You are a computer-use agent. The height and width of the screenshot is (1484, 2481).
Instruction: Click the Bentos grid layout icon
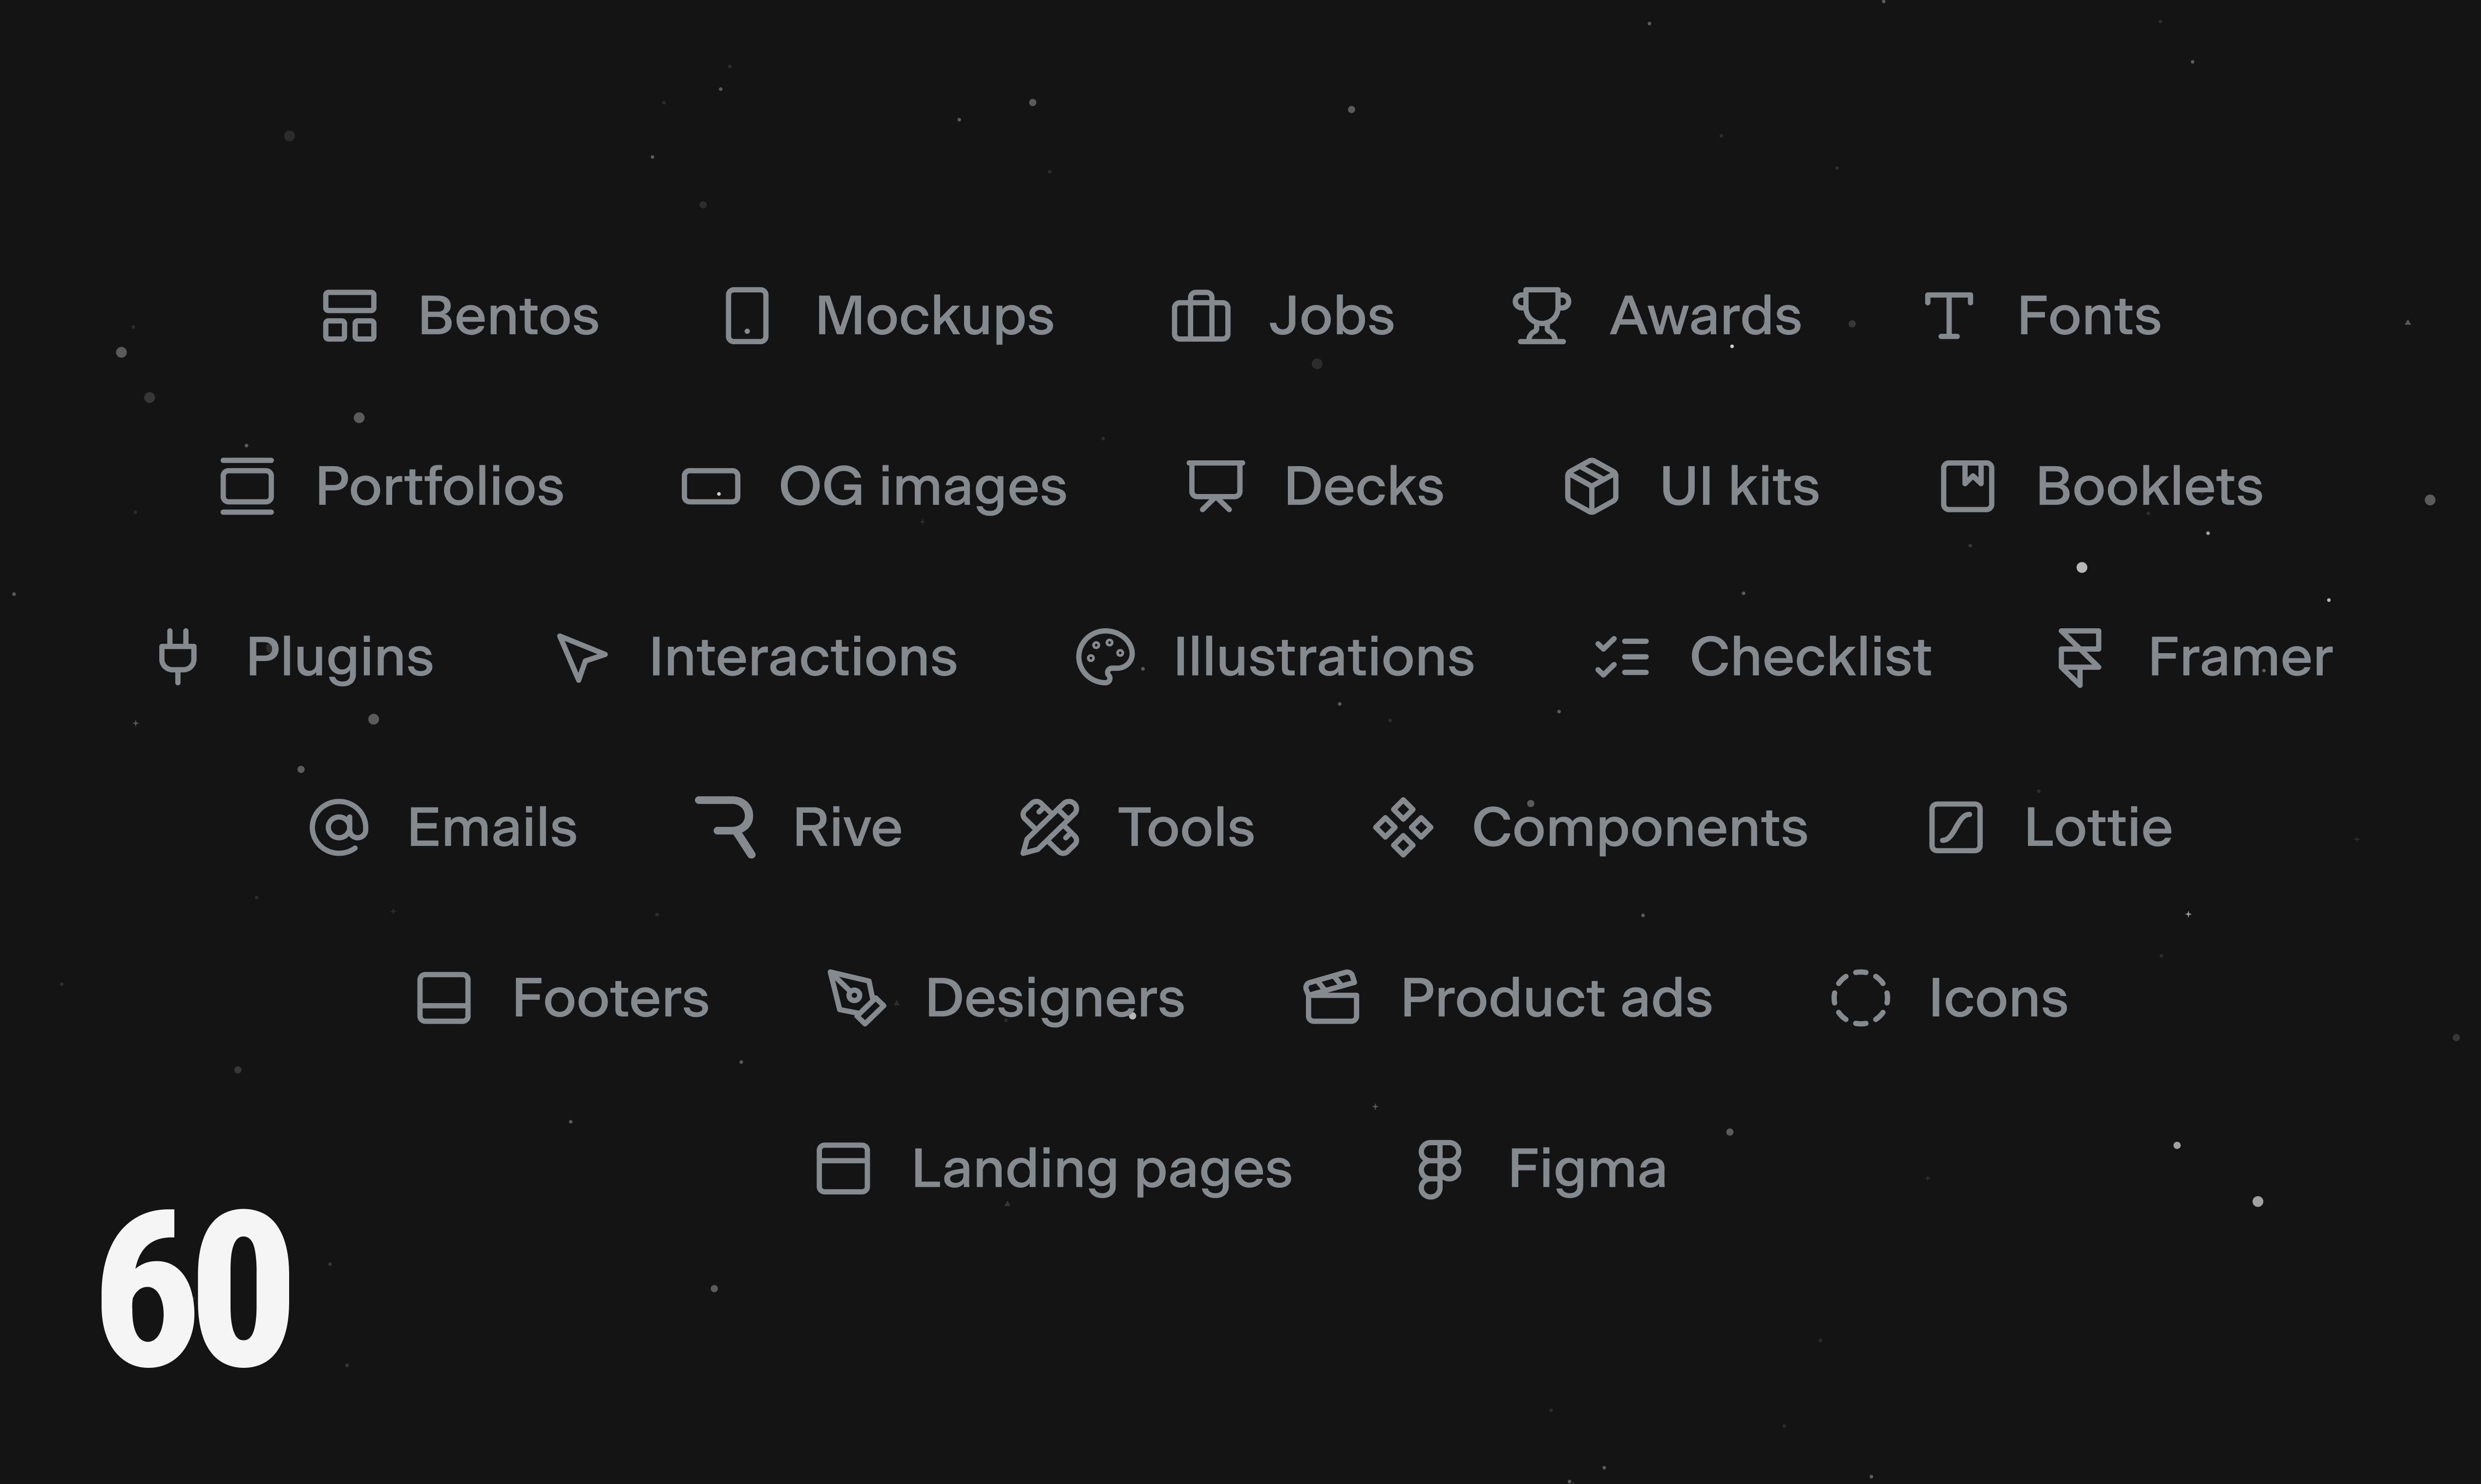click(349, 316)
